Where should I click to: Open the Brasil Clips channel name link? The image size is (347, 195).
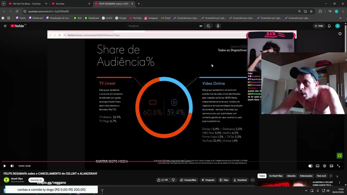[x=17, y=179]
